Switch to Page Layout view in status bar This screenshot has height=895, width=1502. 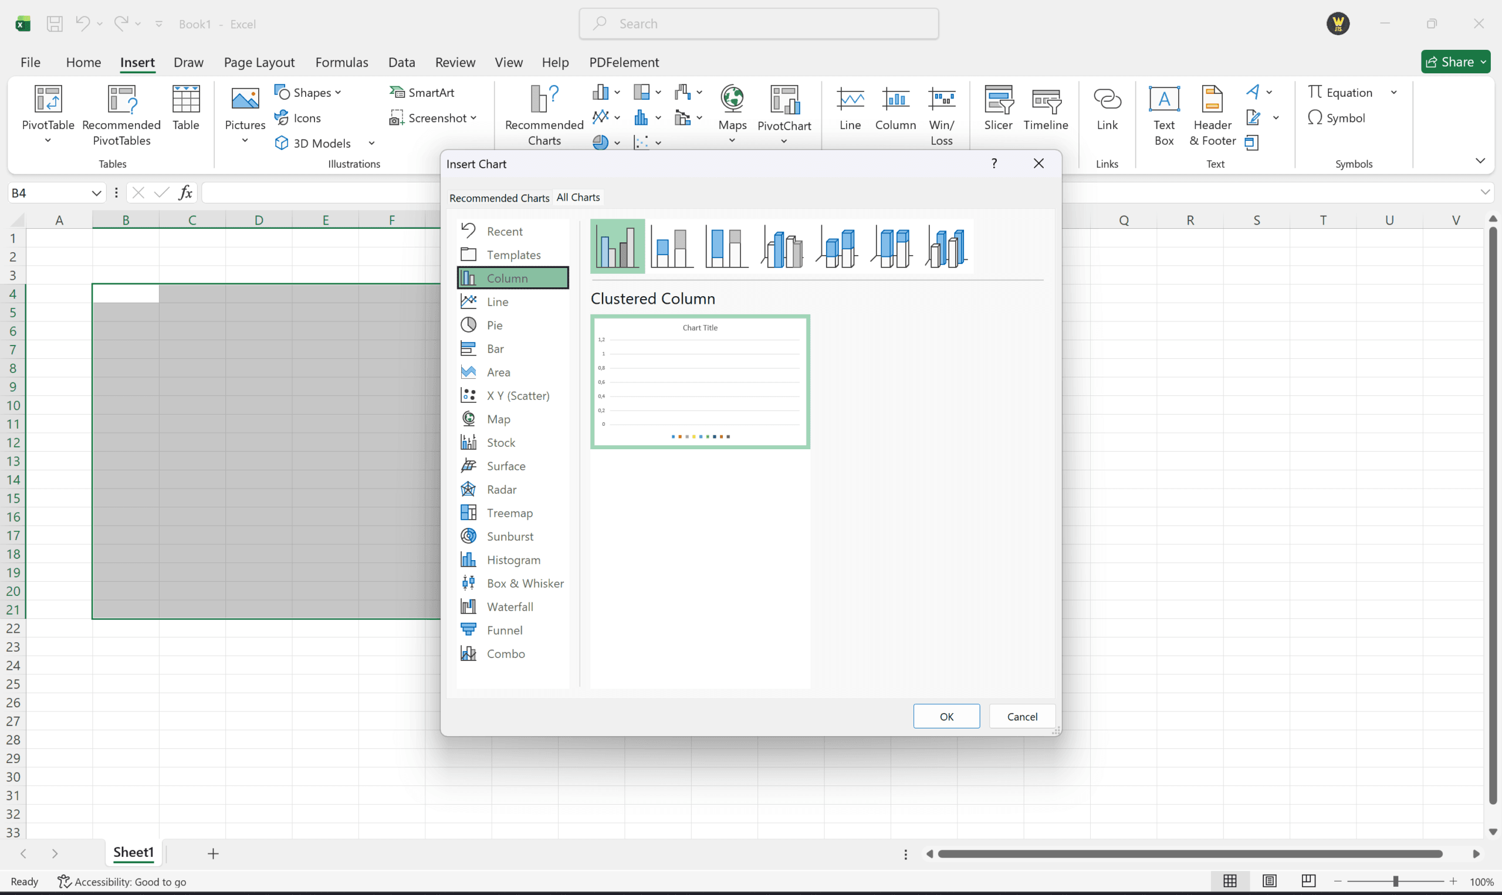(x=1269, y=881)
